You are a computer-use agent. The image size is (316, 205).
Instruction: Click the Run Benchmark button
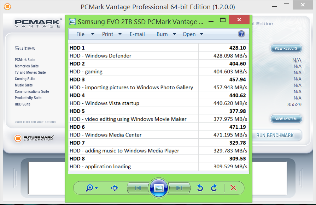tap(275, 135)
